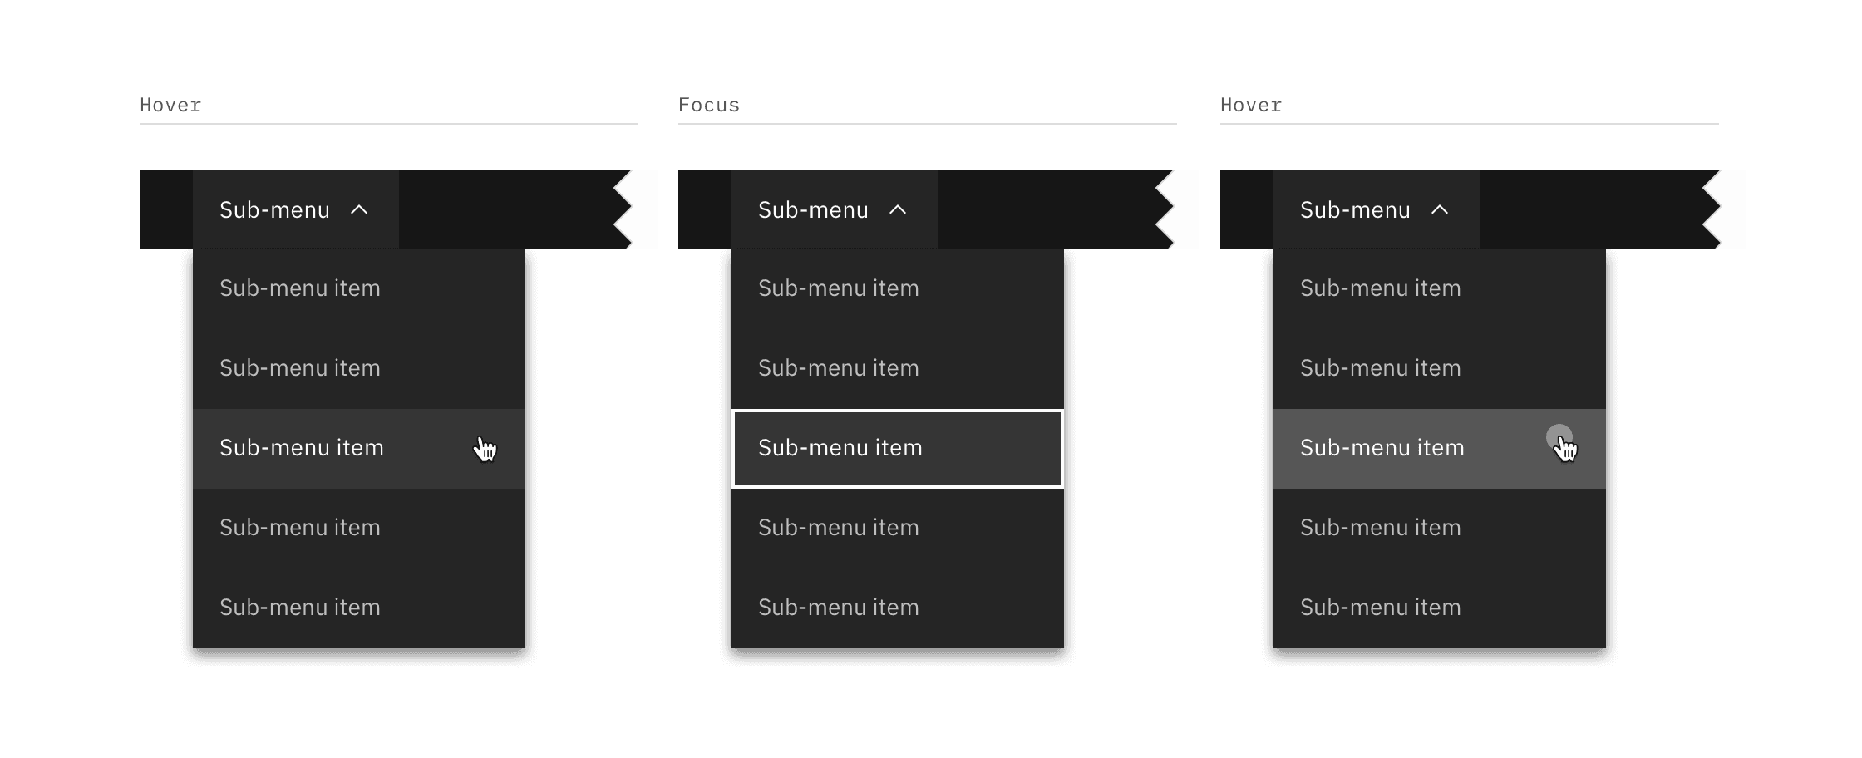Click the Focus section label

coord(708,105)
